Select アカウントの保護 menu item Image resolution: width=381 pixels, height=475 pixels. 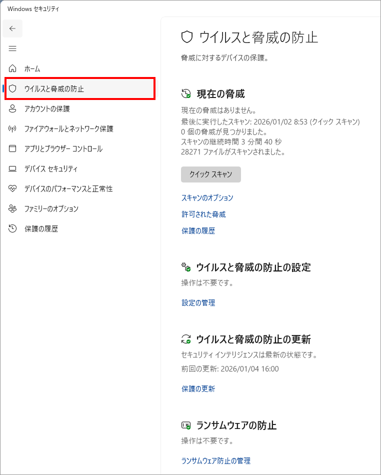click(x=47, y=108)
